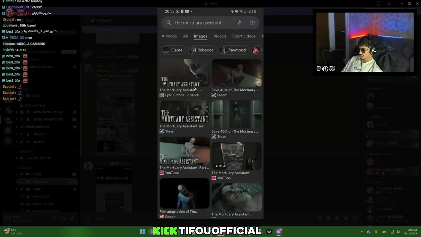This screenshot has width=421, height=237.
Task: Mute microphone in Discord user panel
Action: [55, 218]
